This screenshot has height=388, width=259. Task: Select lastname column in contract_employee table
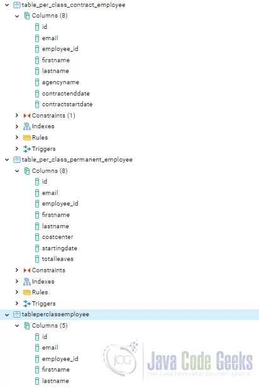55,71
